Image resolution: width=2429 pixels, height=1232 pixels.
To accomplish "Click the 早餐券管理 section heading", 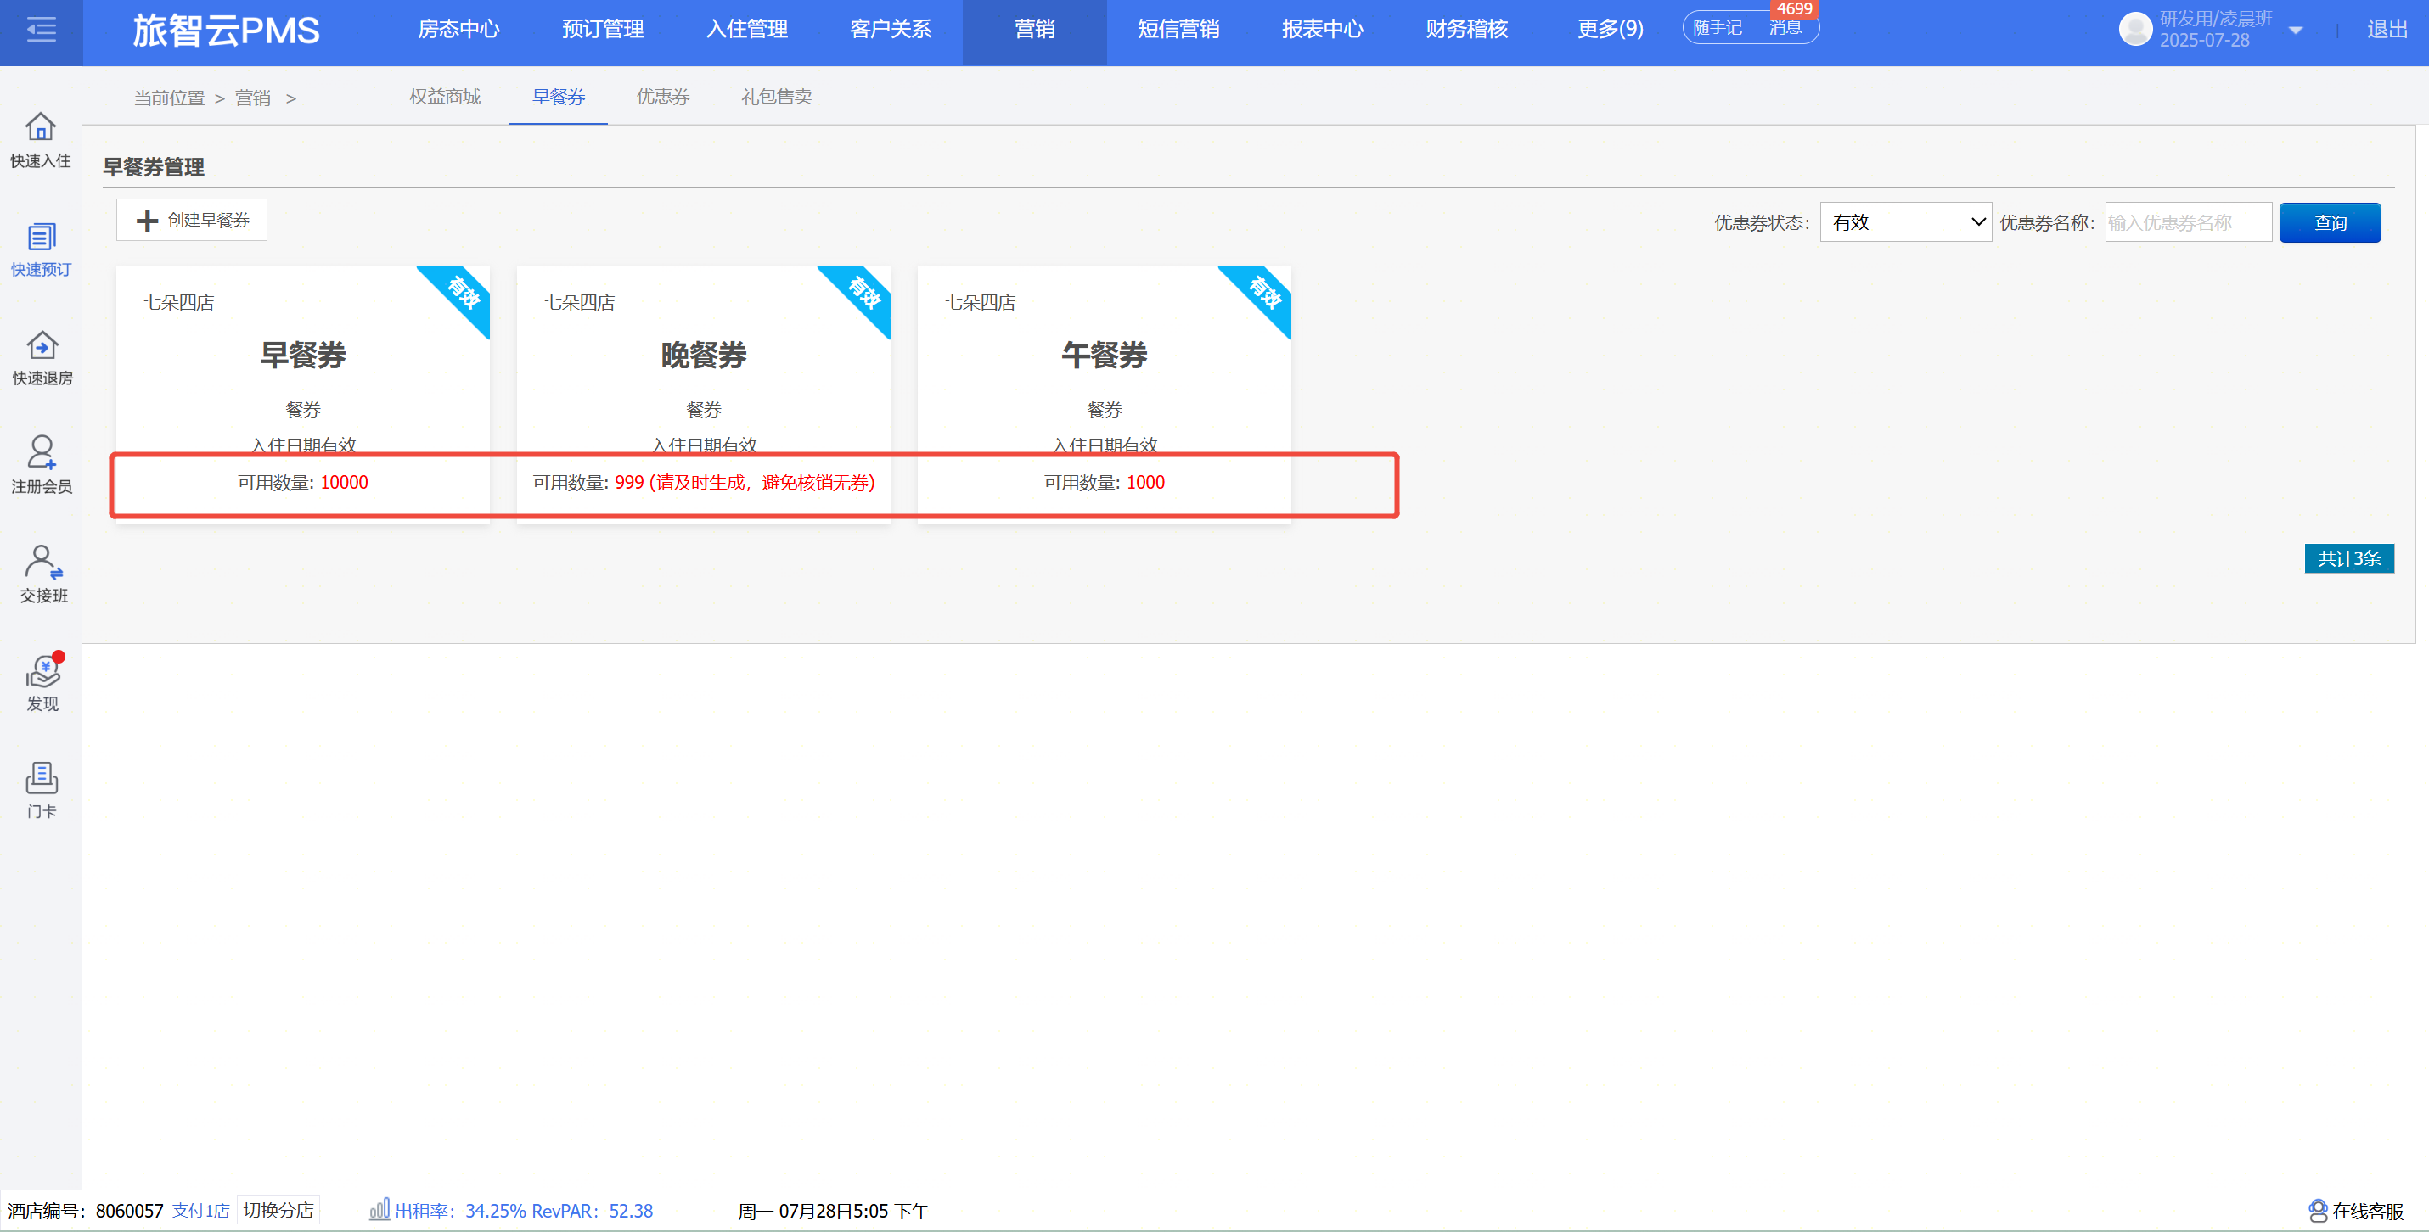I will 154,167.
